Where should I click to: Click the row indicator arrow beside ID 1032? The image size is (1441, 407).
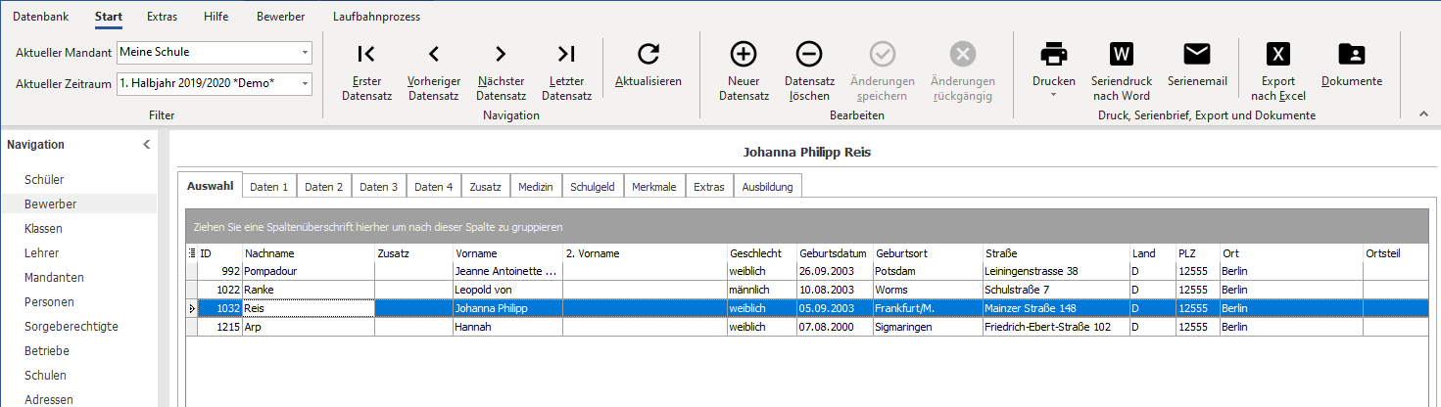191,309
